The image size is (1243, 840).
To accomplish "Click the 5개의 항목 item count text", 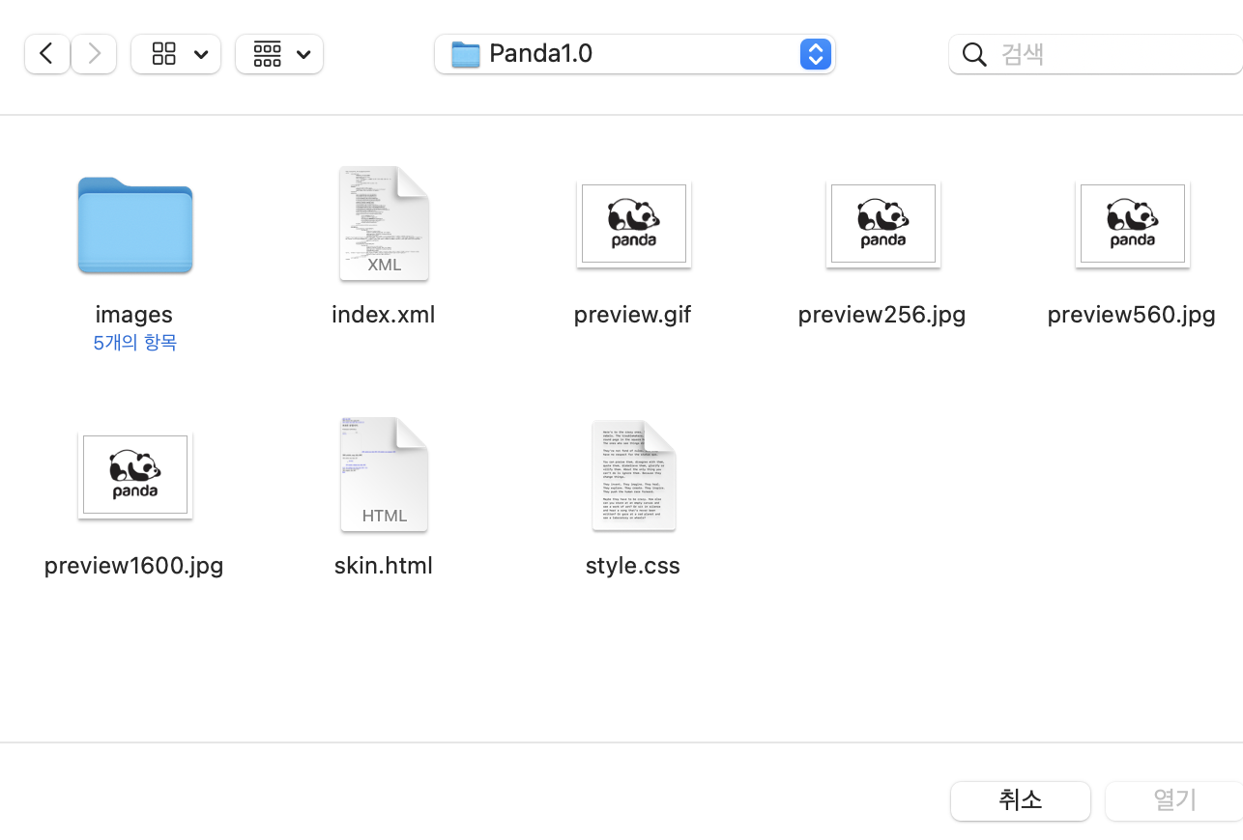I will (x=134, y=343).
